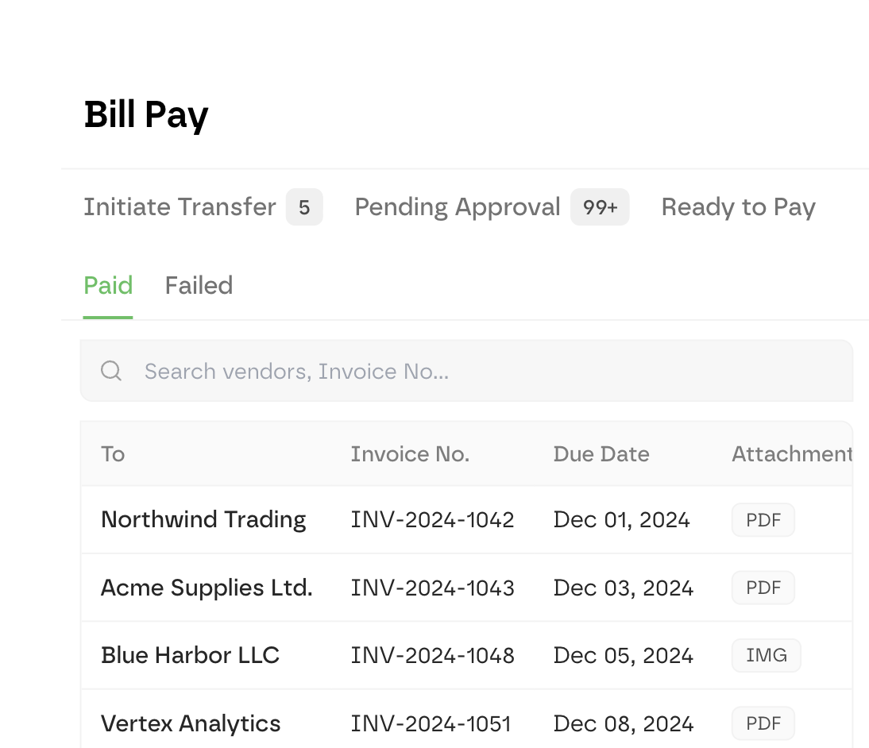Toggle the Ready to Pay view
869x748 pixels.
pyautogui.click(x=738, y=206)
